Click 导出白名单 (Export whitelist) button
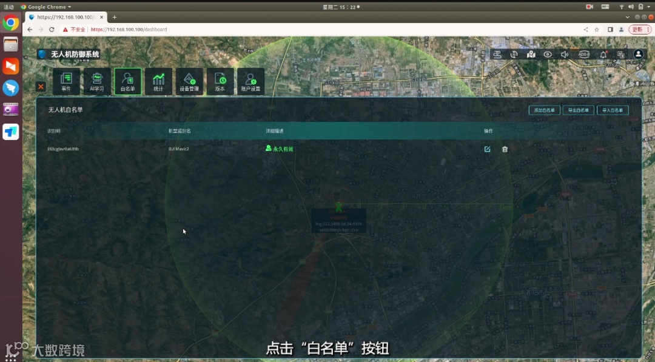 (579, 110)
